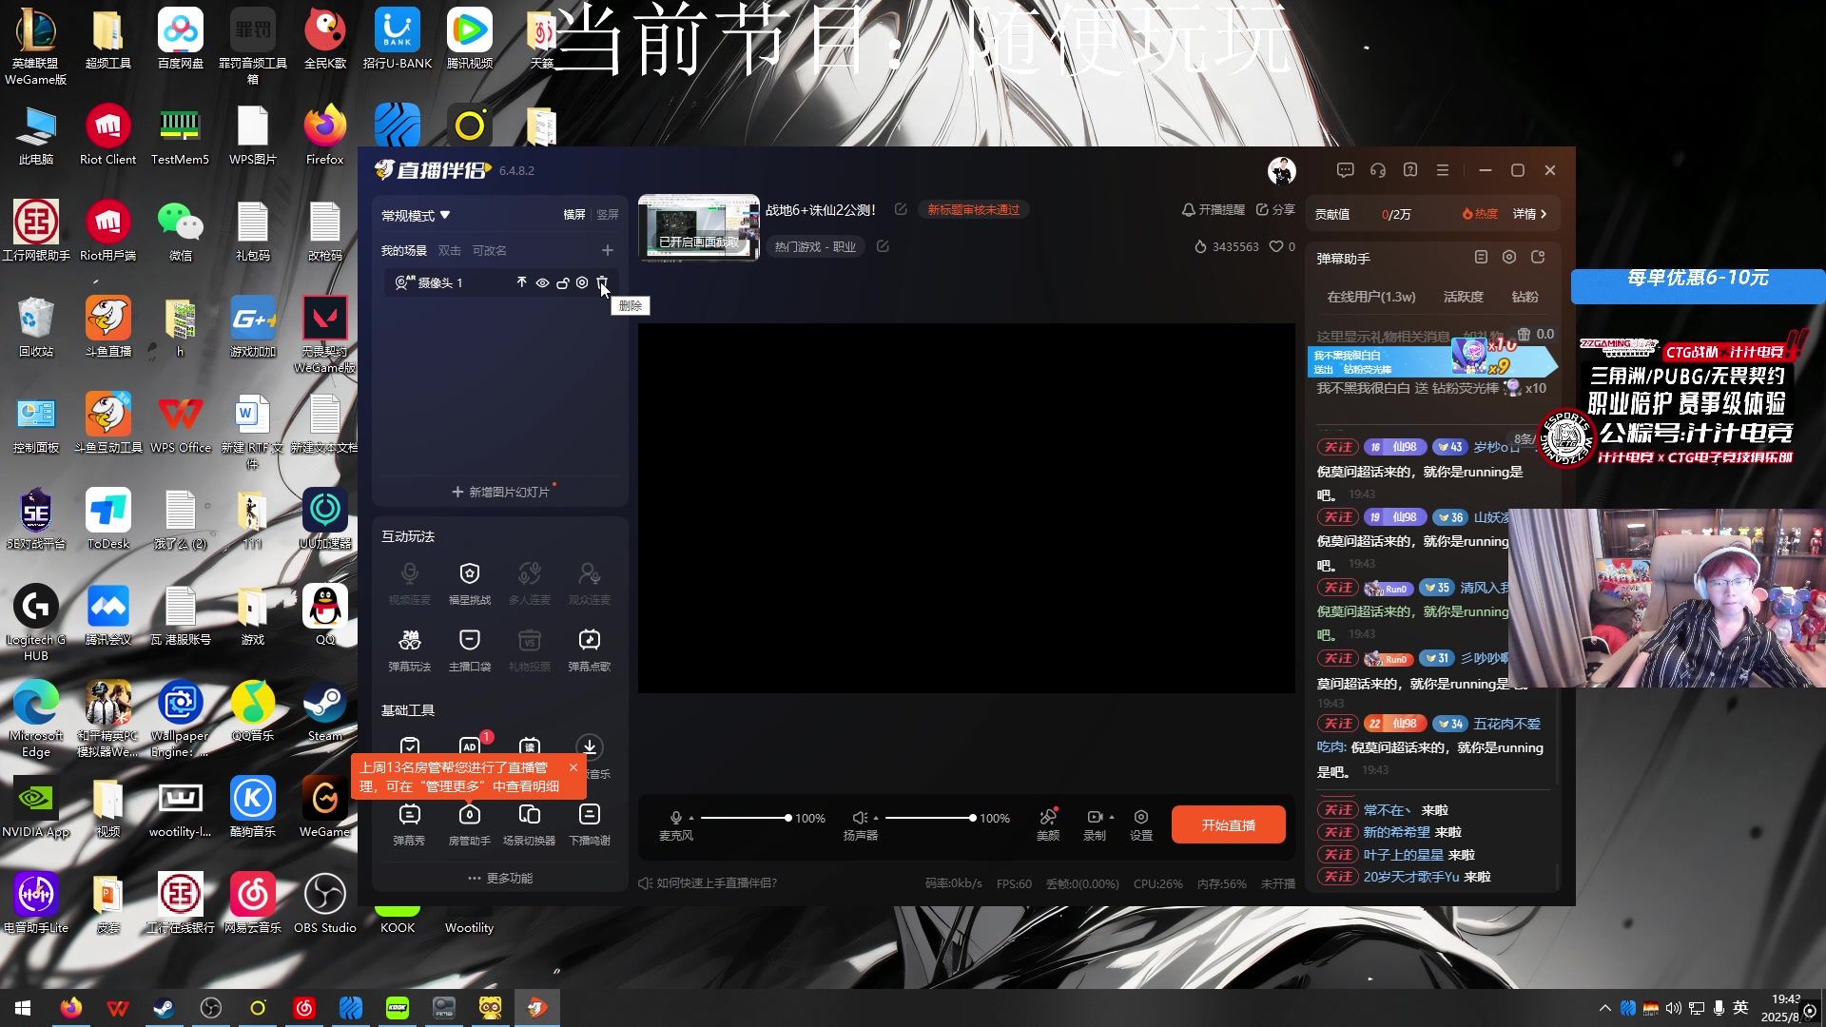Open 福星挑战 interactive feature
This screenshot has height=1027, width=1826.
[x=470, y=583]
